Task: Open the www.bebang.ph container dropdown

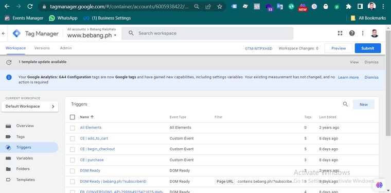Action: click(x=92, y=36)
